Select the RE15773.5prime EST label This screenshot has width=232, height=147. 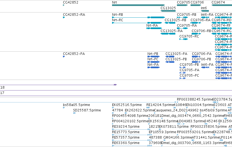point(126,132)
